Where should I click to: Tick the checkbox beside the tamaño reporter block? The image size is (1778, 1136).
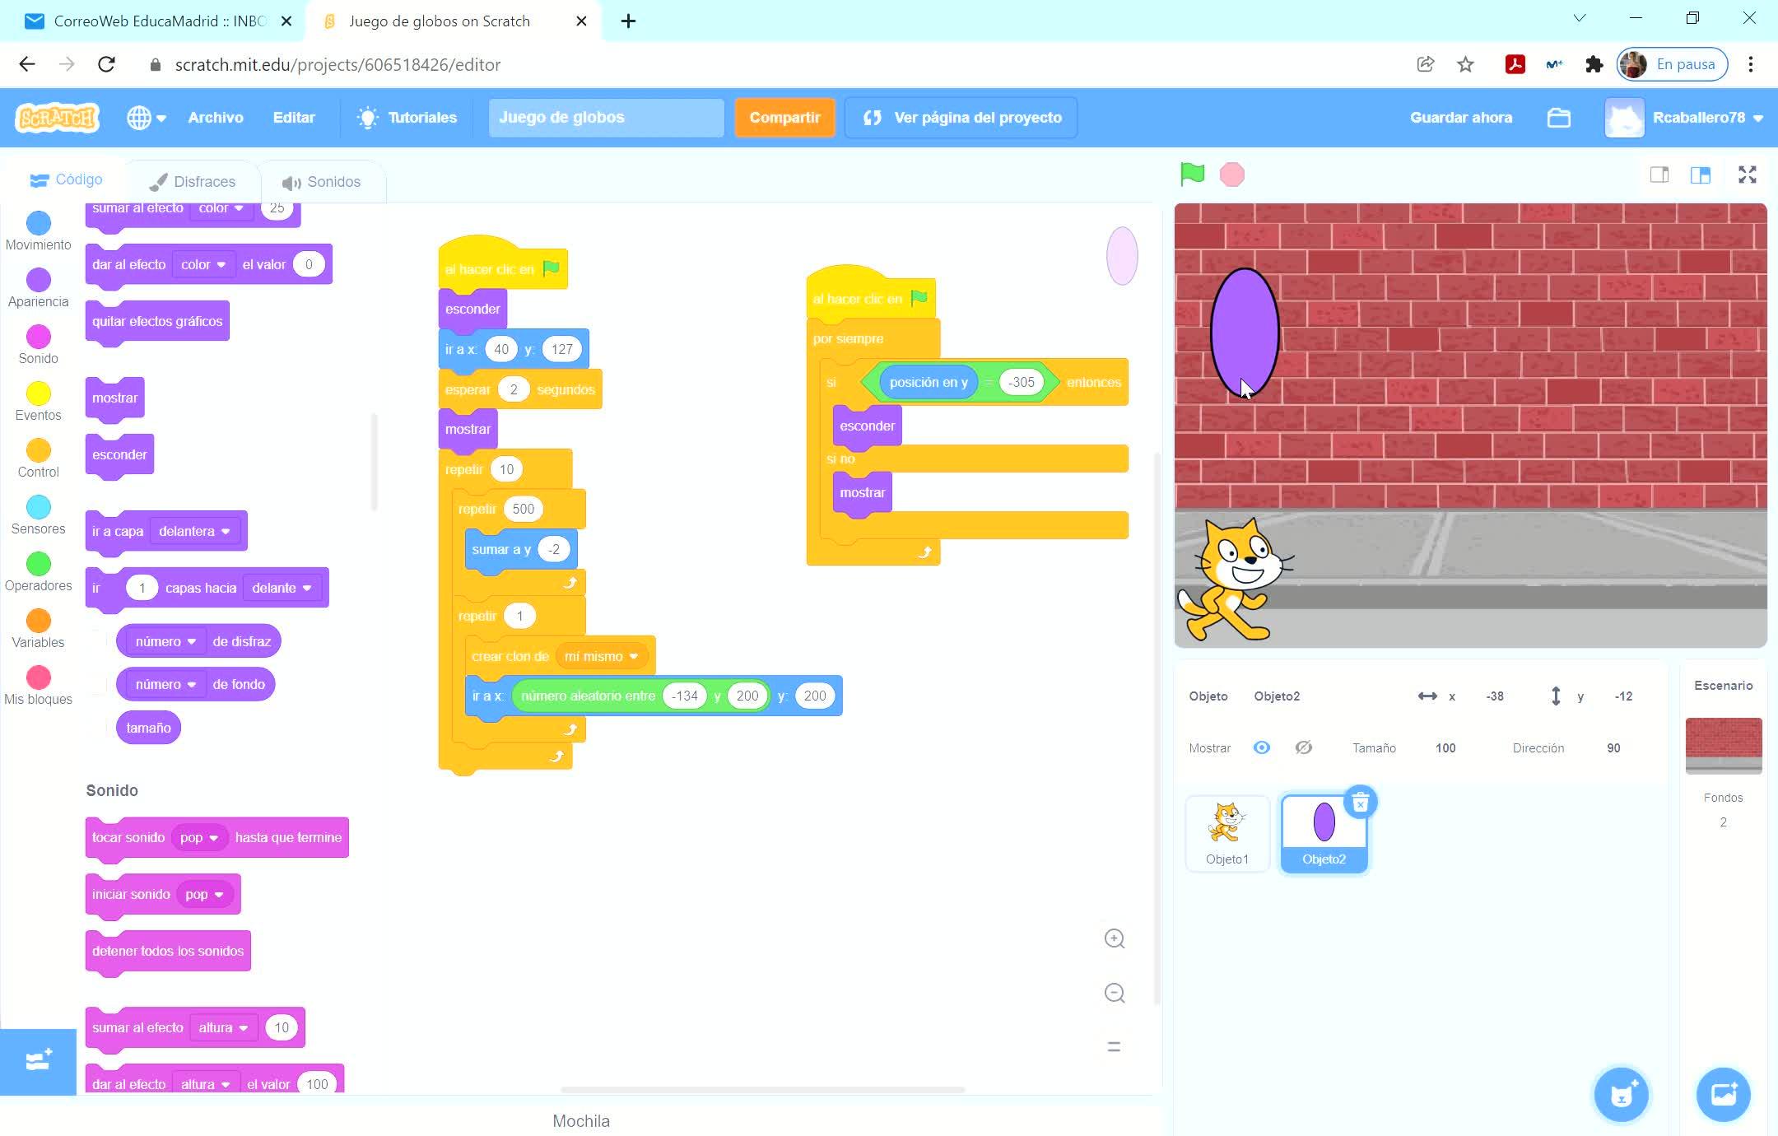(x=99, y=728)
